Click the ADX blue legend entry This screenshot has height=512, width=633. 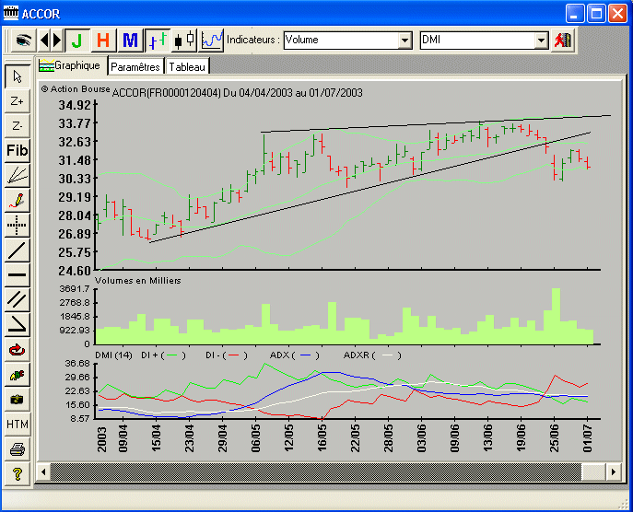point(294,355)
